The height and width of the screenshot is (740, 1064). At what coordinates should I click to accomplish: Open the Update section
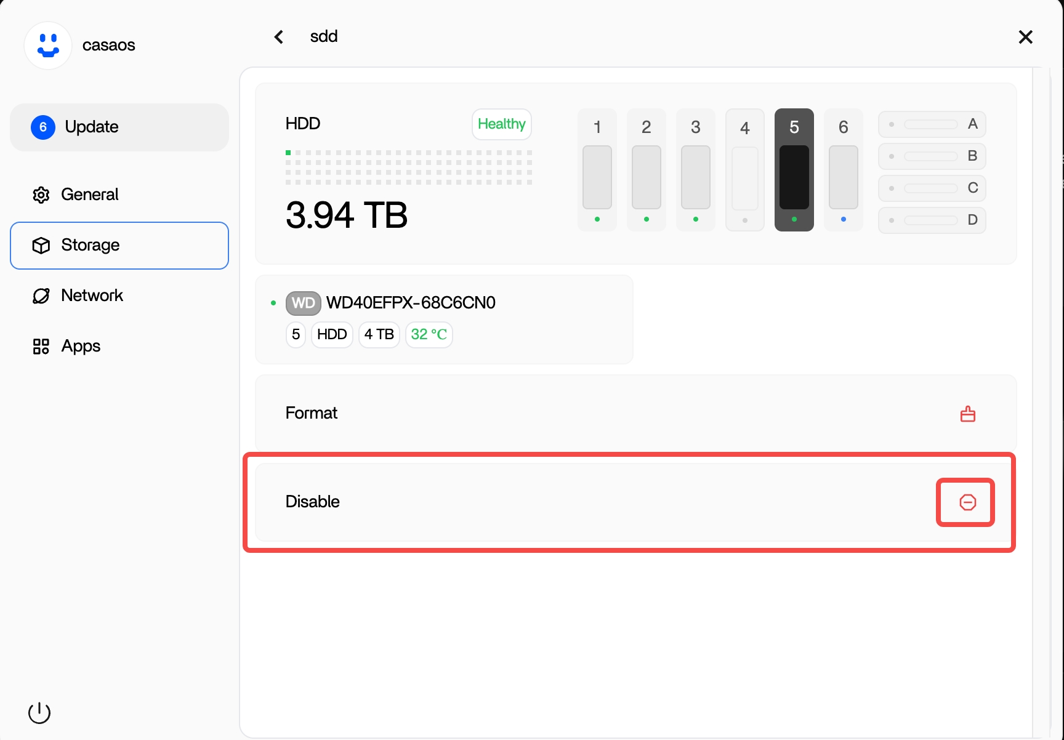(x=119, y=127)
